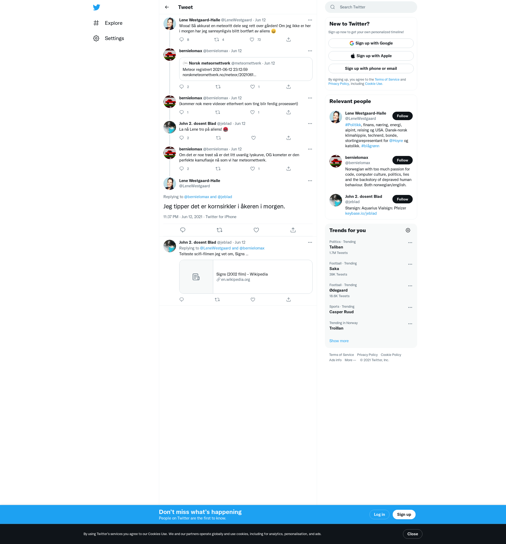
Task: Open more options on bernielomax's quote tweet
Action: pyautogui.click(x=310, y=51)
